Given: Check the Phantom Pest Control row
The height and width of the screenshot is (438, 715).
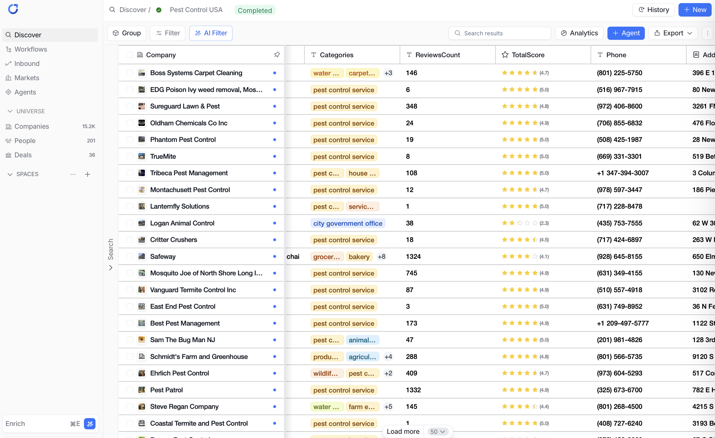Looking at the screenshot, I should tap(129, 140).
